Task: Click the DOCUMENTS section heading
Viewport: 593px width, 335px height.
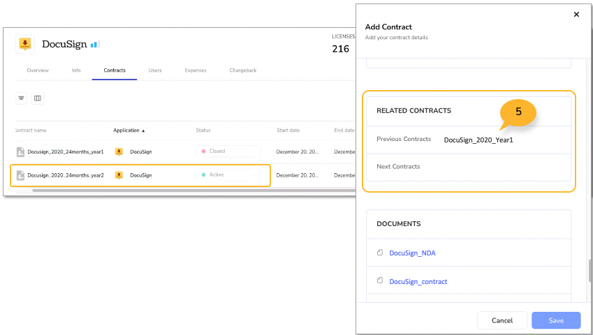Action: (x=399, y=224)
